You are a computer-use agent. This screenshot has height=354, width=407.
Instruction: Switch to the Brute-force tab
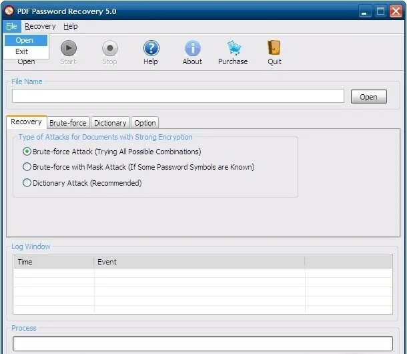[68, 123]
